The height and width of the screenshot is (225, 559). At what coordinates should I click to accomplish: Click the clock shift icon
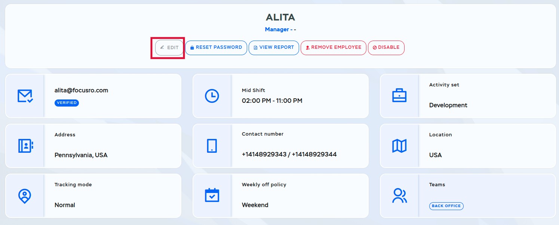click(212, 96)
